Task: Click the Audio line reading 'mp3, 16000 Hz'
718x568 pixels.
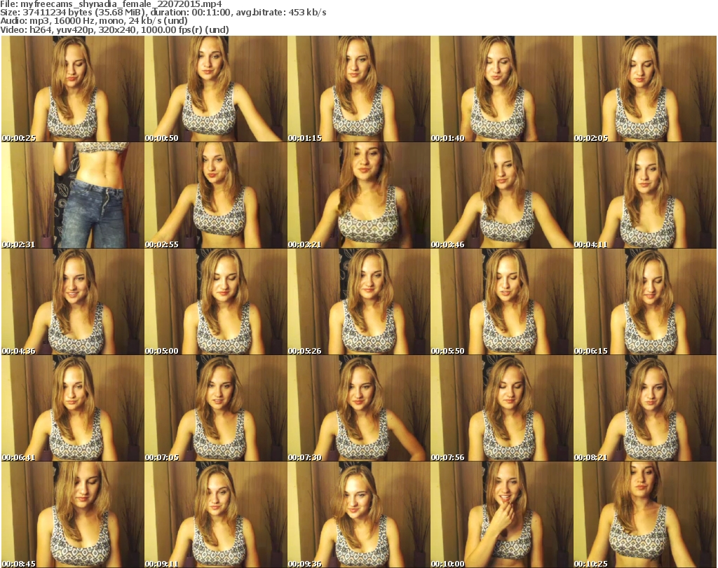Action: click(x=94, y=21)
